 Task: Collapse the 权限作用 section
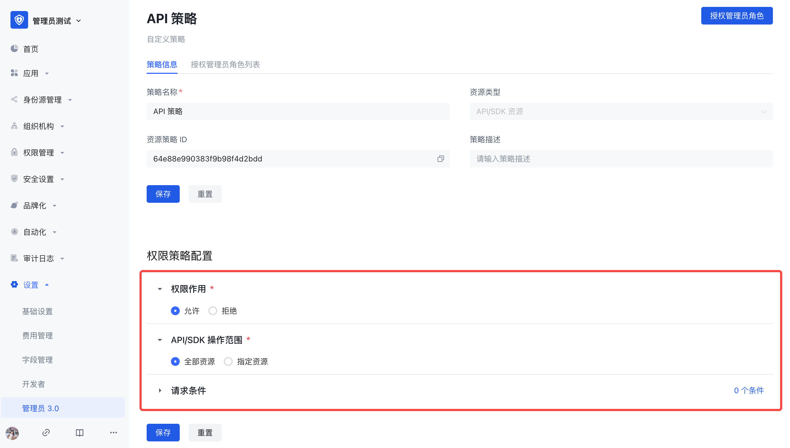(x=160, y=289)
